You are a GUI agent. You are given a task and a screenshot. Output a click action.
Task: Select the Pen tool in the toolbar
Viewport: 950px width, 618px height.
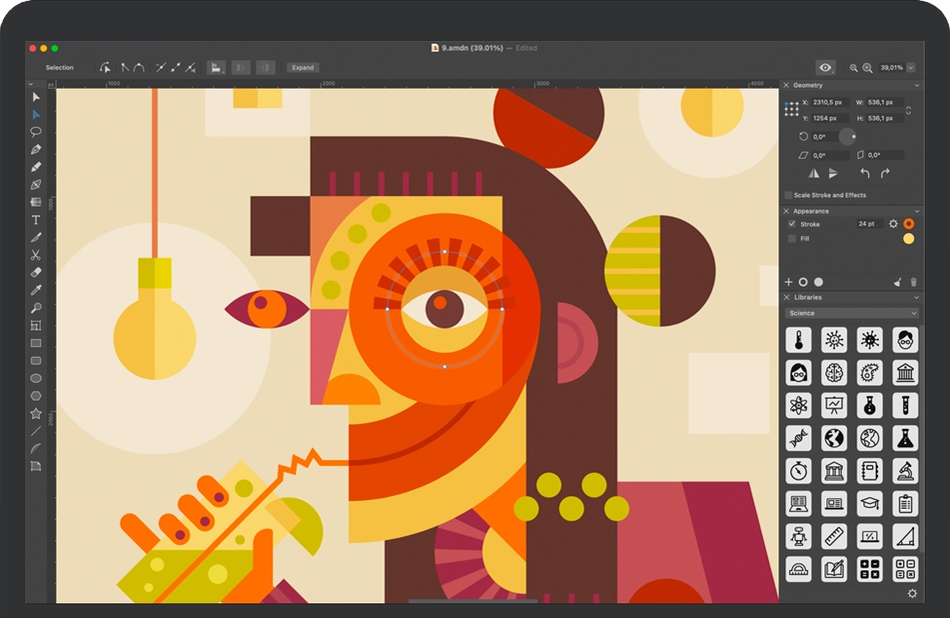(x=36, y=149)
